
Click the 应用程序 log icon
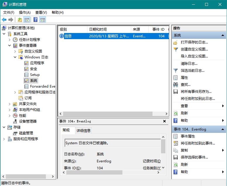(26, 63)
